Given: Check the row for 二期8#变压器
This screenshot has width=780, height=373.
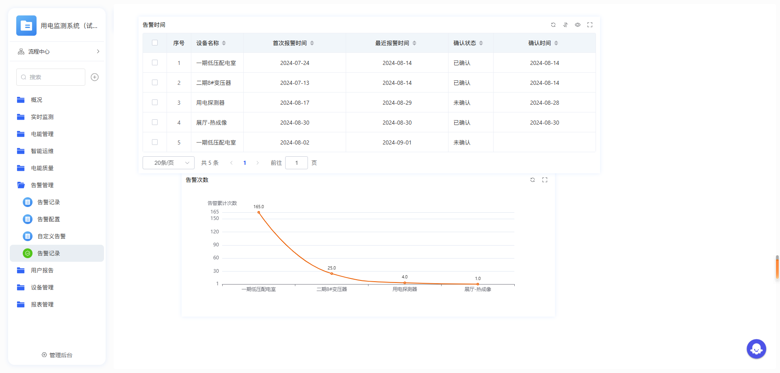Looking at the screenshot, I should tap(155, 83).
